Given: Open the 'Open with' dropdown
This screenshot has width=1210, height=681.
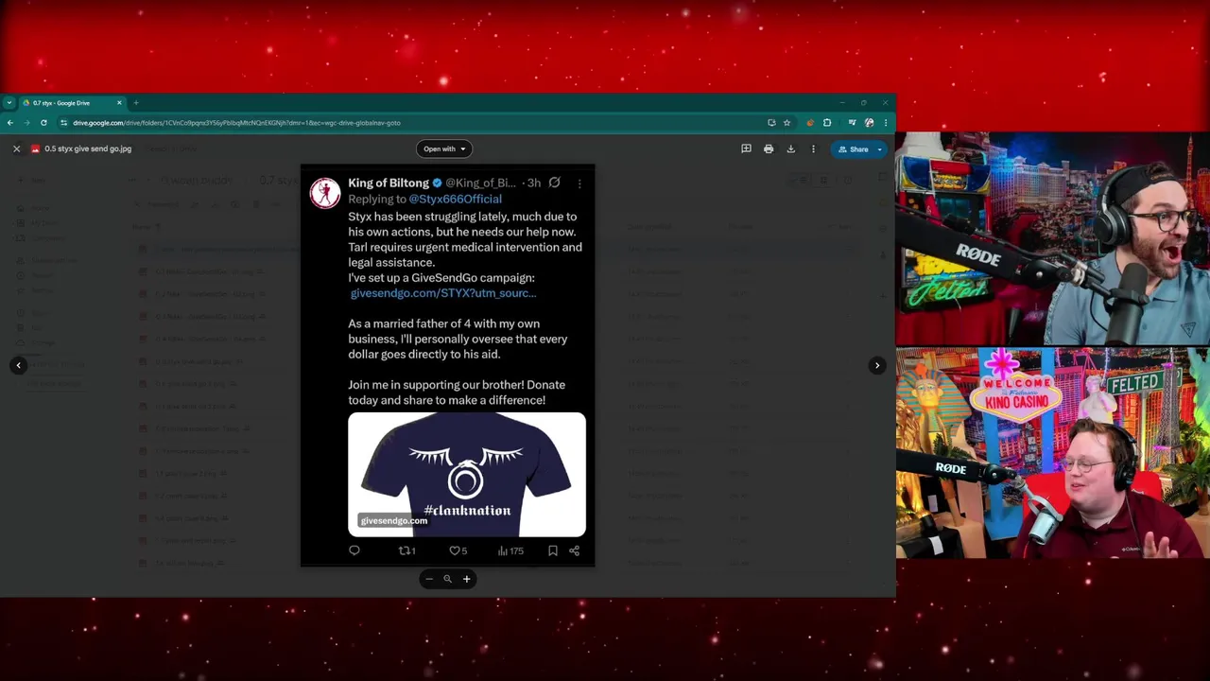Looking at the screenshot, I should point(444,148).
